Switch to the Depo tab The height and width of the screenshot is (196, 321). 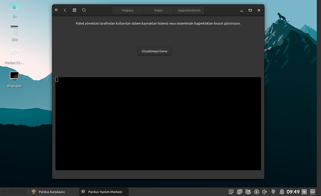158,10
